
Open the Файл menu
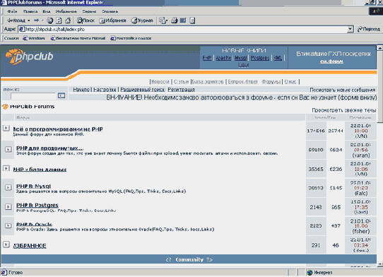click(x=12, y=11)
